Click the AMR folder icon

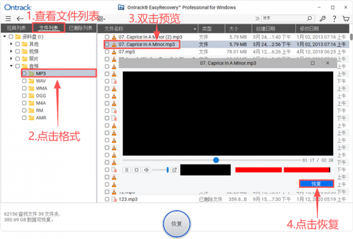31,118
